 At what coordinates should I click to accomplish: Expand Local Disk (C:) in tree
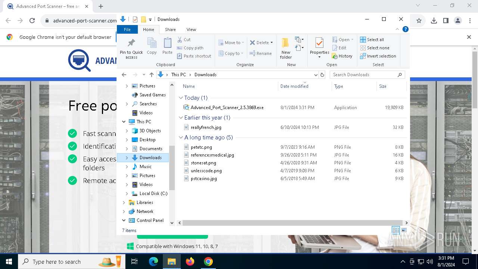coord(127,194)
